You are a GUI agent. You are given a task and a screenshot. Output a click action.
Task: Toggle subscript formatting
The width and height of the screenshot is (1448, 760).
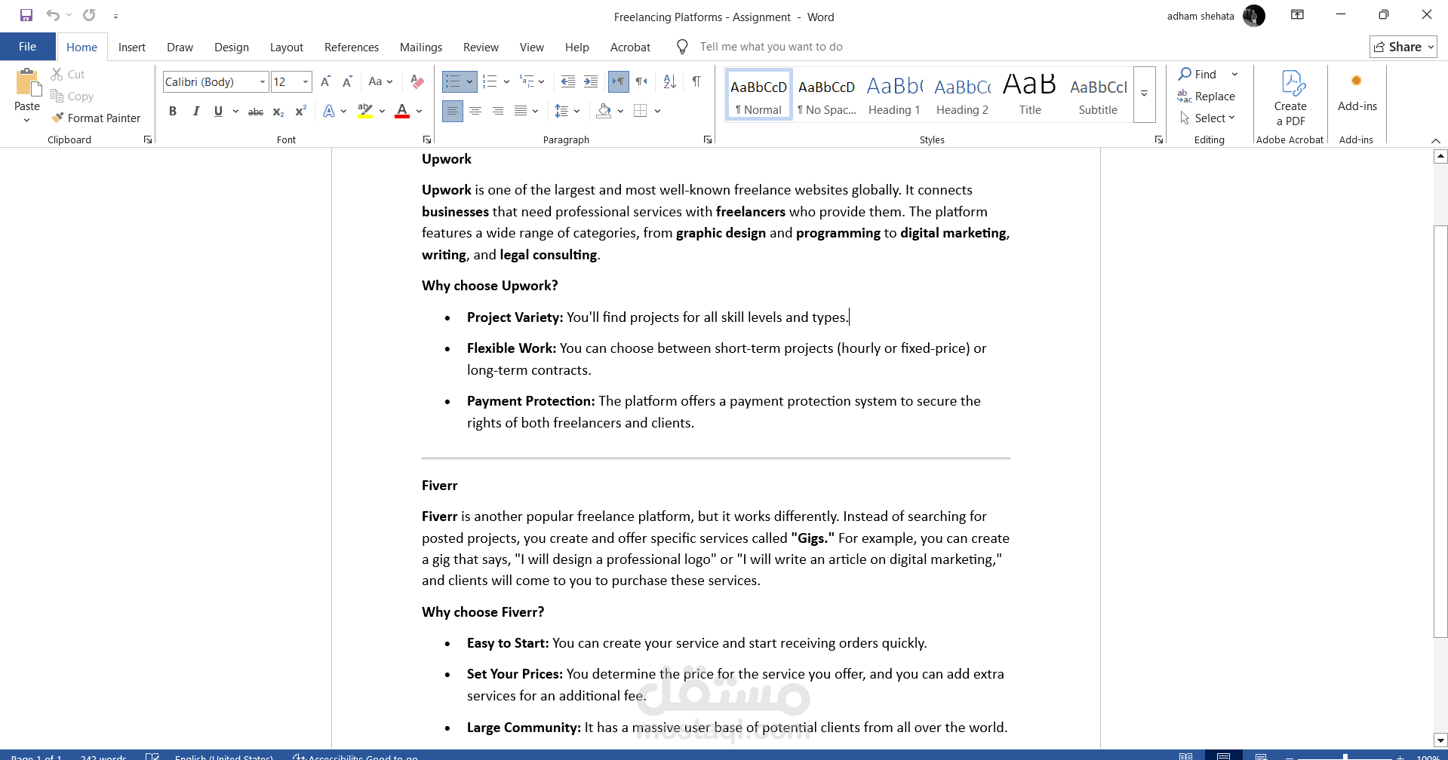pos(278,111)
